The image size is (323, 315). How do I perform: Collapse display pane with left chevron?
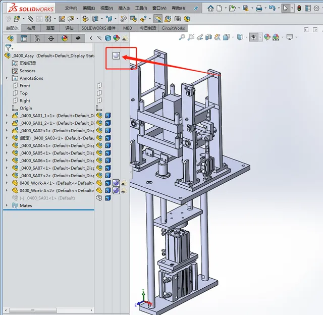pyautogui.click(x=91, y=38)
